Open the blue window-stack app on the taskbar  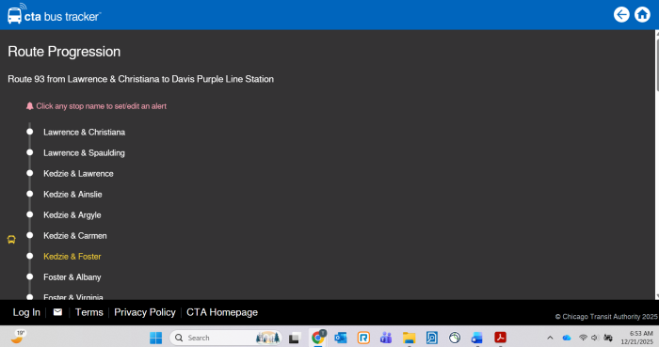coord(477,338)
